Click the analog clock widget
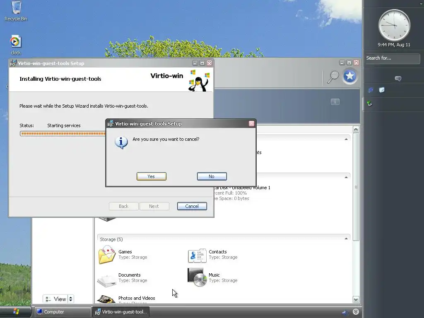This screenshot has width=424, height=318. click(x=394, y=25)
